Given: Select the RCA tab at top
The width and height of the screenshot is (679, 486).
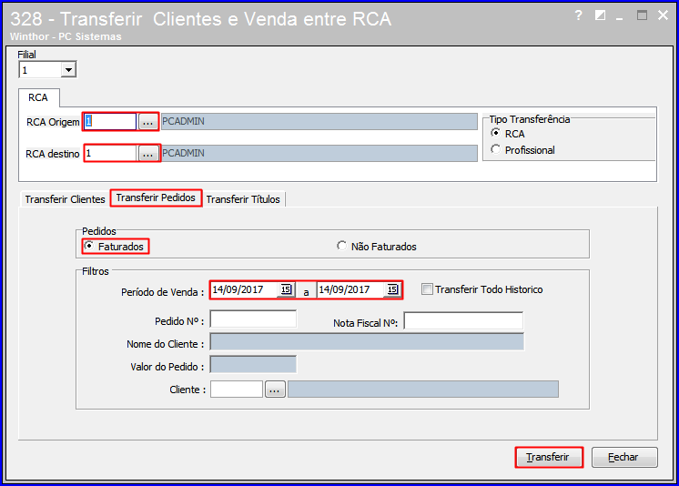Looking at the screenshot, I should coord(38,97).
